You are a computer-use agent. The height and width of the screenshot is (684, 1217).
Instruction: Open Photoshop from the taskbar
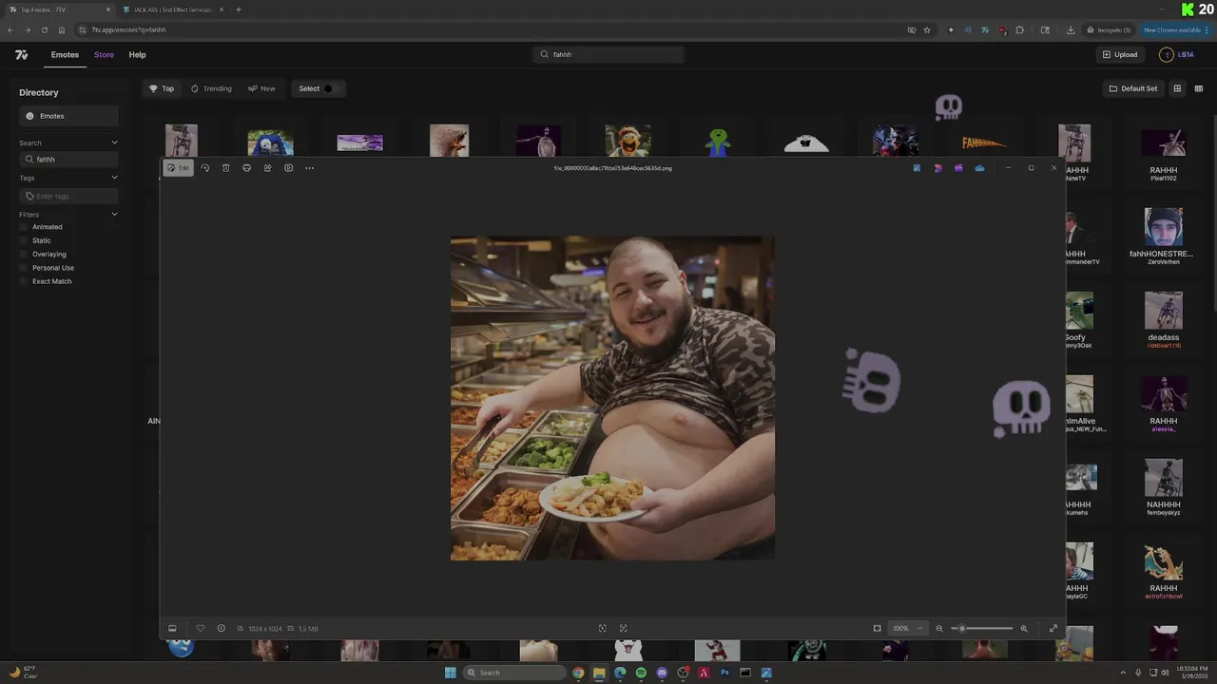724,673
